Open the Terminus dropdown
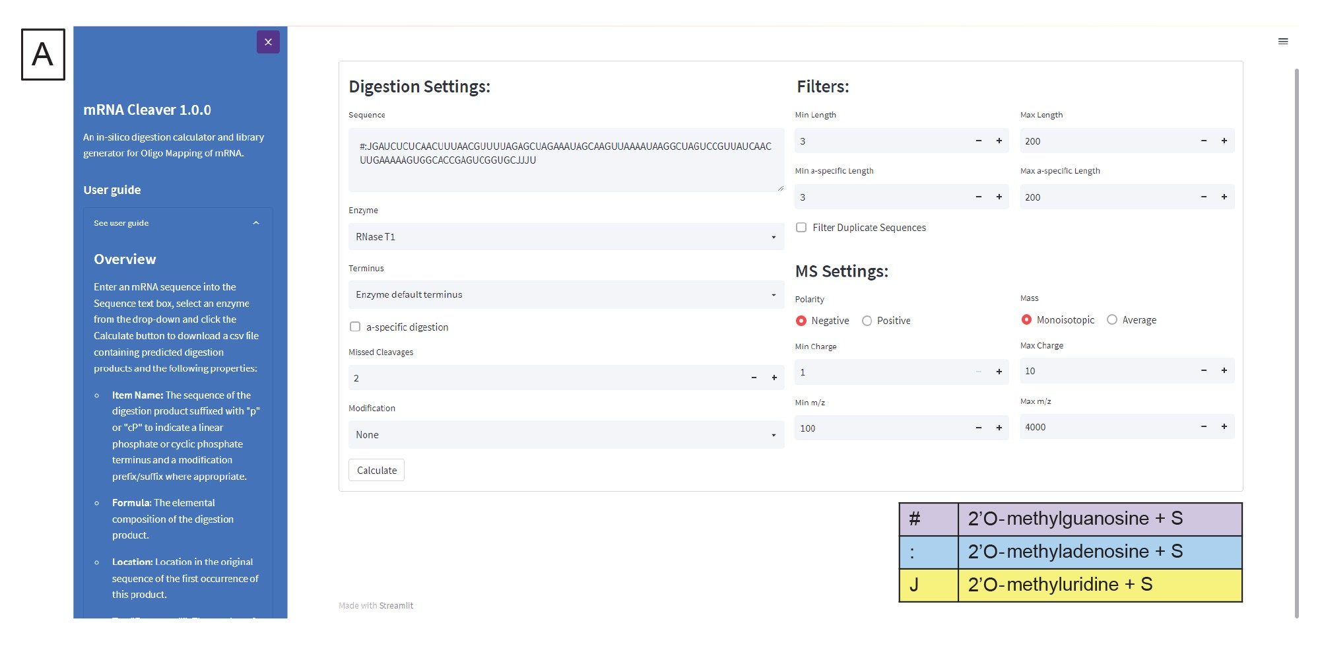1320x660 pixels. click(566, 295)
